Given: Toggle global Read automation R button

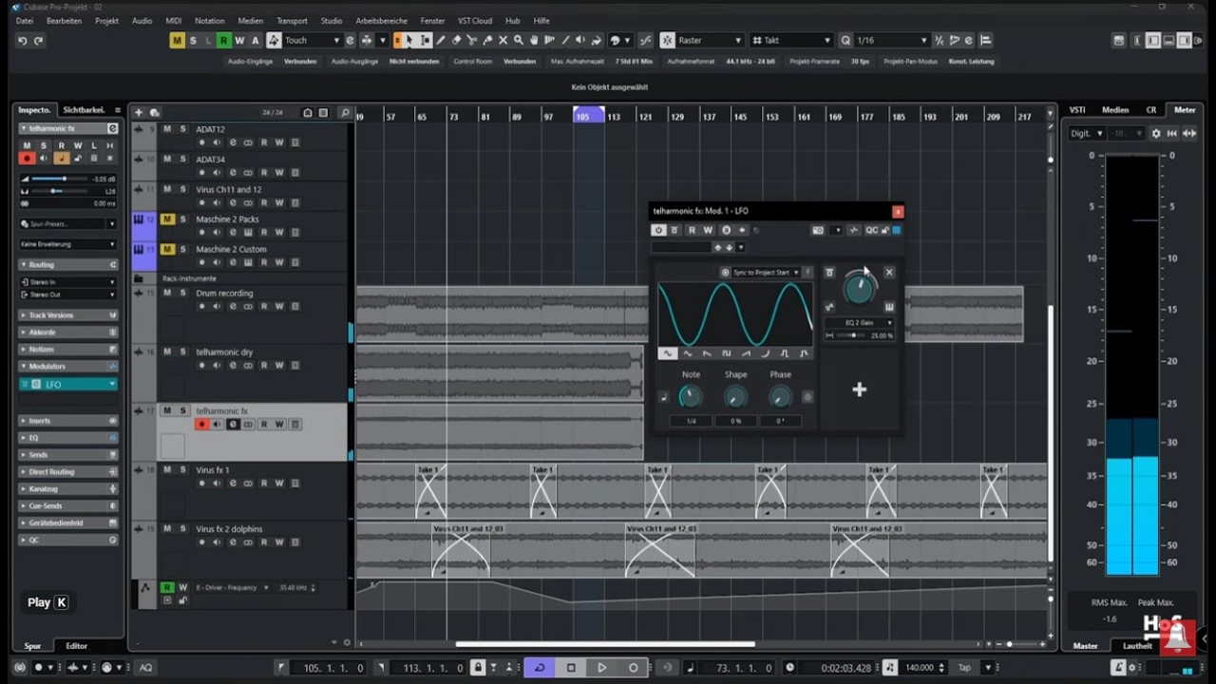Looking at the screenshot, I should click(x=223, y=40).
